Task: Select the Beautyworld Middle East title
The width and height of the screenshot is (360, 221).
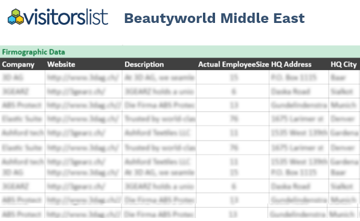Action: point(214,19)
